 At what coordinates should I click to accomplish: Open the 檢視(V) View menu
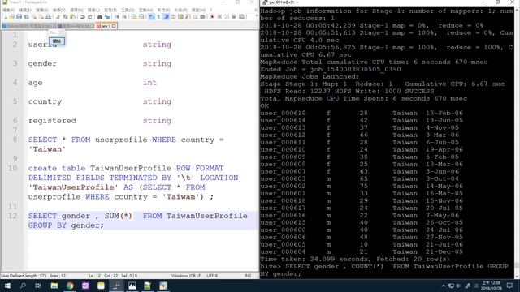(59, 10)
